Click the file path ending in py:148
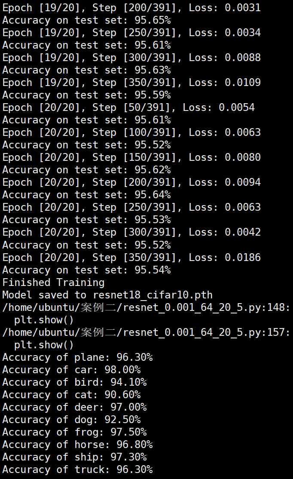This screenshot has width=293, height=479. 146,307
